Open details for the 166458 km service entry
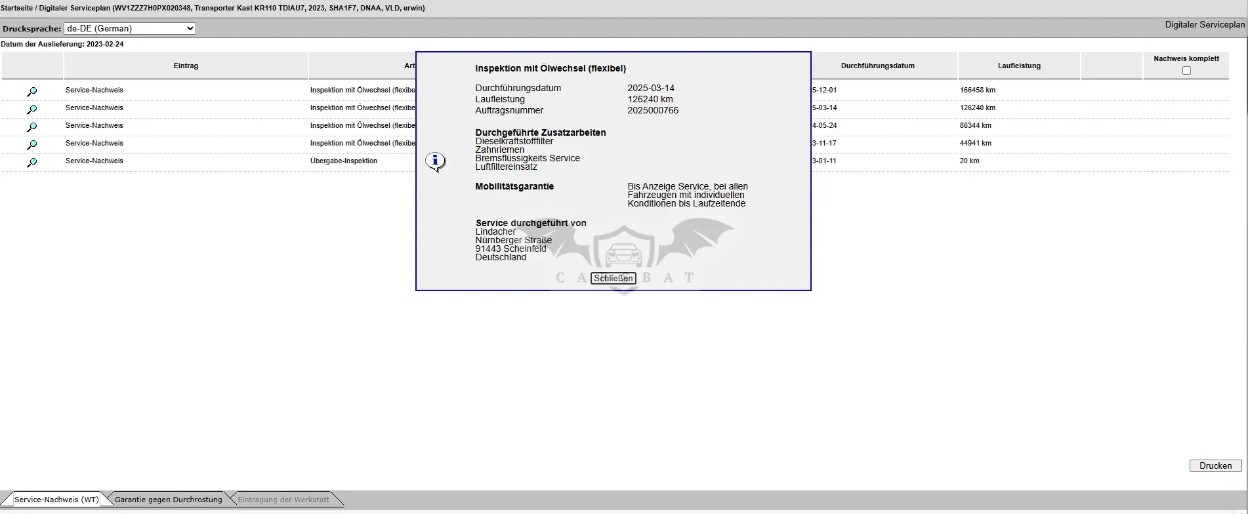1248x514 pixels. pyautogui.click(x=31, y=92)
